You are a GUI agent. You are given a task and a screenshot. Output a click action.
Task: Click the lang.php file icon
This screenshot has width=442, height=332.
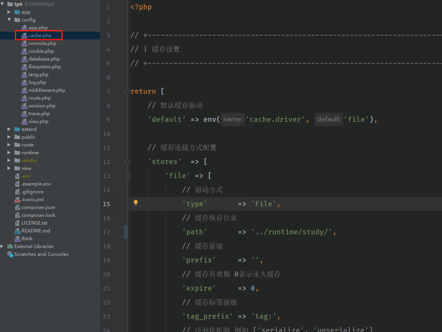click(25, 75)
